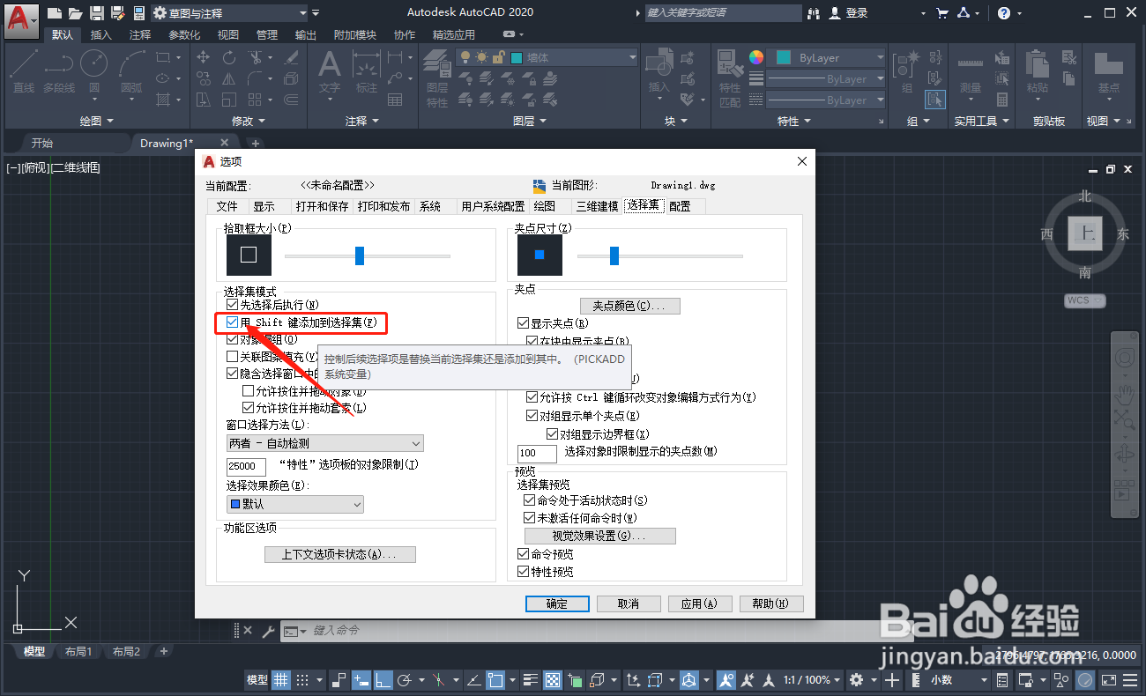Screen dimensions: 1146x696
Task: Toggle 对组显示边界框(X) checkbox
Action: coord(553,433)
